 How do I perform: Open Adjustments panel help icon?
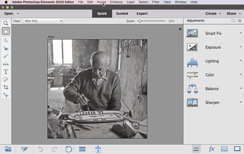240,20
